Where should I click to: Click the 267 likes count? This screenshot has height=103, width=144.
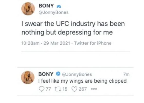click(83, 89)
